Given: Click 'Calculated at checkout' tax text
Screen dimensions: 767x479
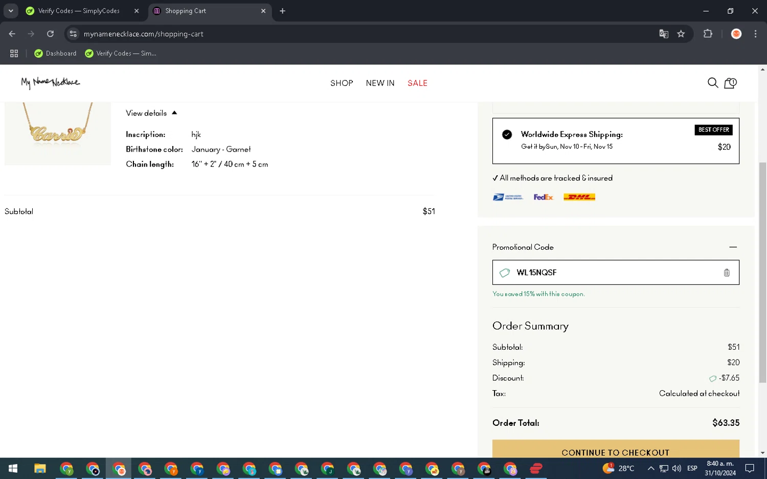Looking at the screenshot, I should pos(699,393).
